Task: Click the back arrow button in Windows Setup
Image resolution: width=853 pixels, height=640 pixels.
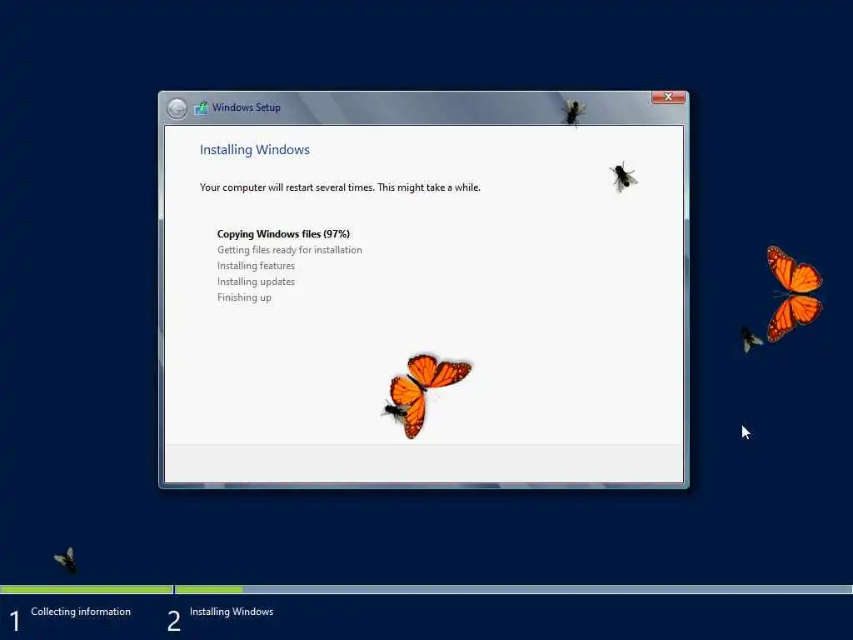Action: pos(177,108)
